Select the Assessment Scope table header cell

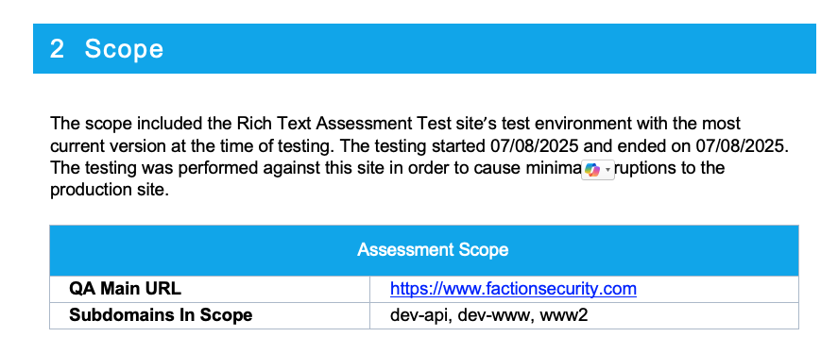tap(424, 250)
